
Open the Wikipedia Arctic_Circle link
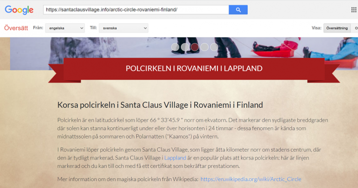pyautogui.click(x=251, y=179)
